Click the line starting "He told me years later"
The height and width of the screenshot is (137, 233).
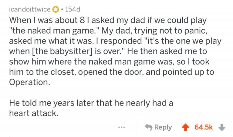(x=91, y=103)
